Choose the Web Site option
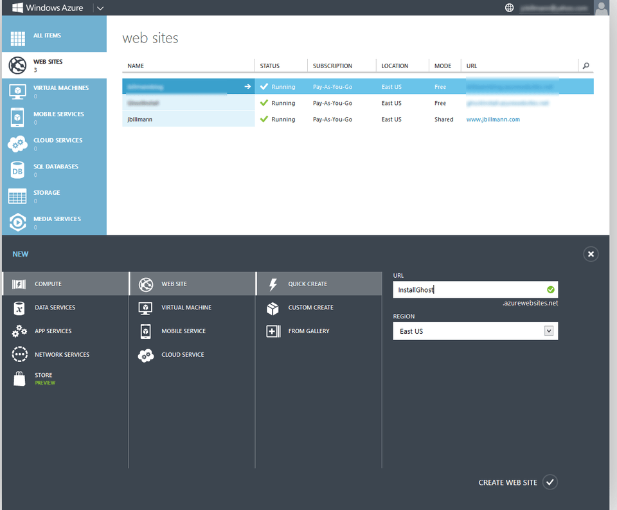 192,284
